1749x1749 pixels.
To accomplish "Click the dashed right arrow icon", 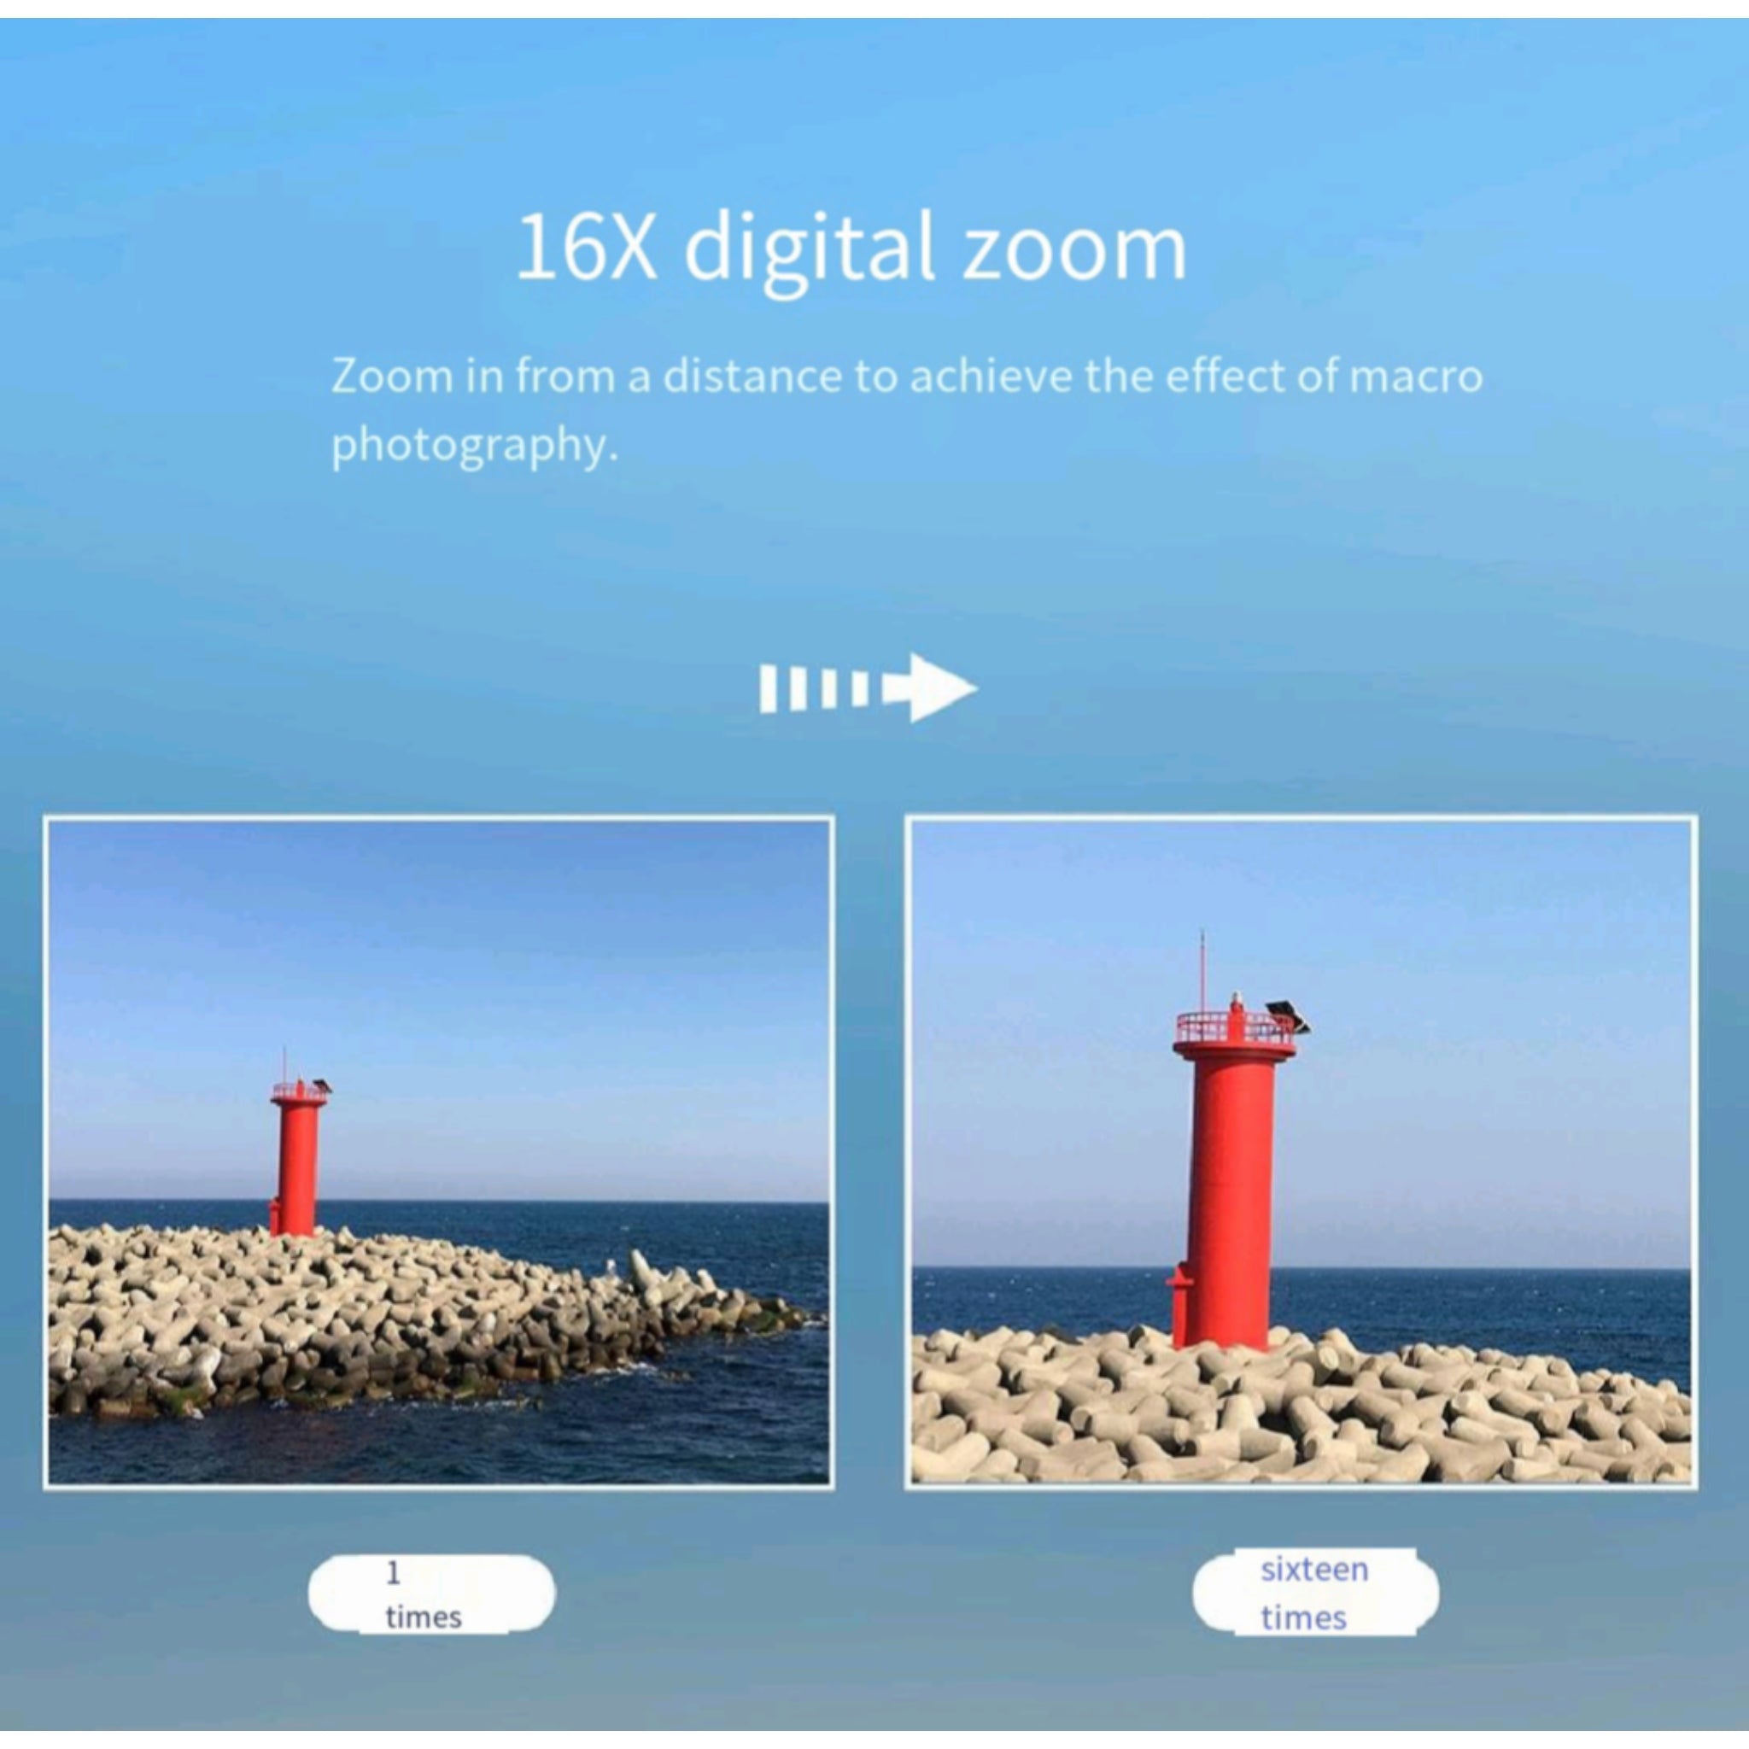I will pos(869,688).
